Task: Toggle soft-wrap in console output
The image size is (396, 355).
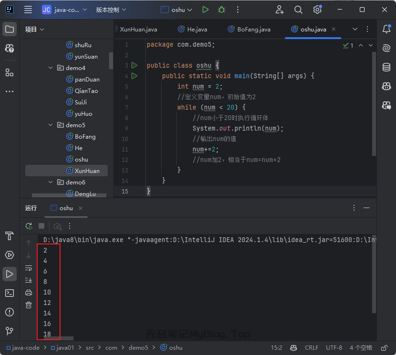Action: pos(29,268)
